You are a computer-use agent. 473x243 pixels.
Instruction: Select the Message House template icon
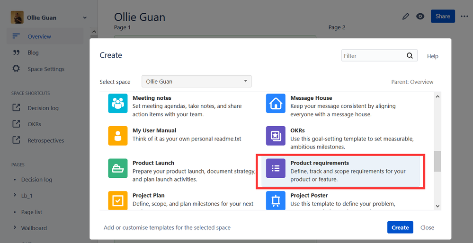(x=276, y=103)
